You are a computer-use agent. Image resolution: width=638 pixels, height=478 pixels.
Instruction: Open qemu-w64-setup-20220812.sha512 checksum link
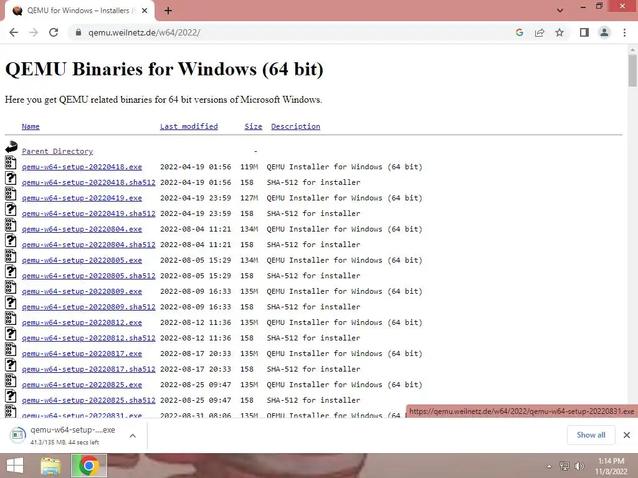pos(88,338)
